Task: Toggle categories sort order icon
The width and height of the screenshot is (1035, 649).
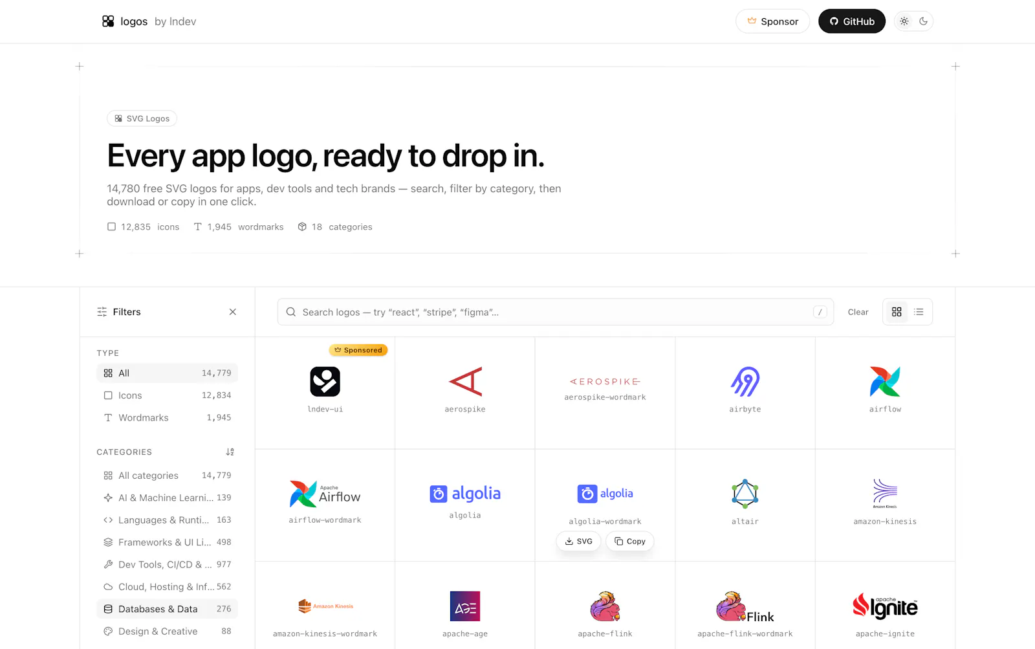Action: pos(230,452)
